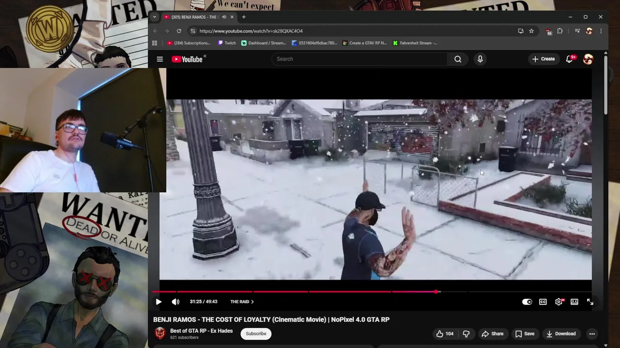Open the YouTube account avatar menu

[x=588, y=59]
